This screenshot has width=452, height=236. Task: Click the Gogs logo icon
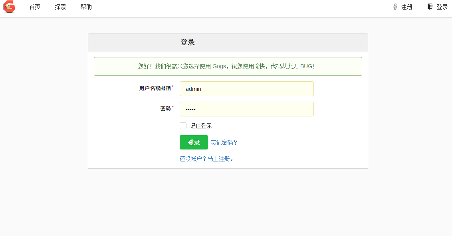coord(9,7)
